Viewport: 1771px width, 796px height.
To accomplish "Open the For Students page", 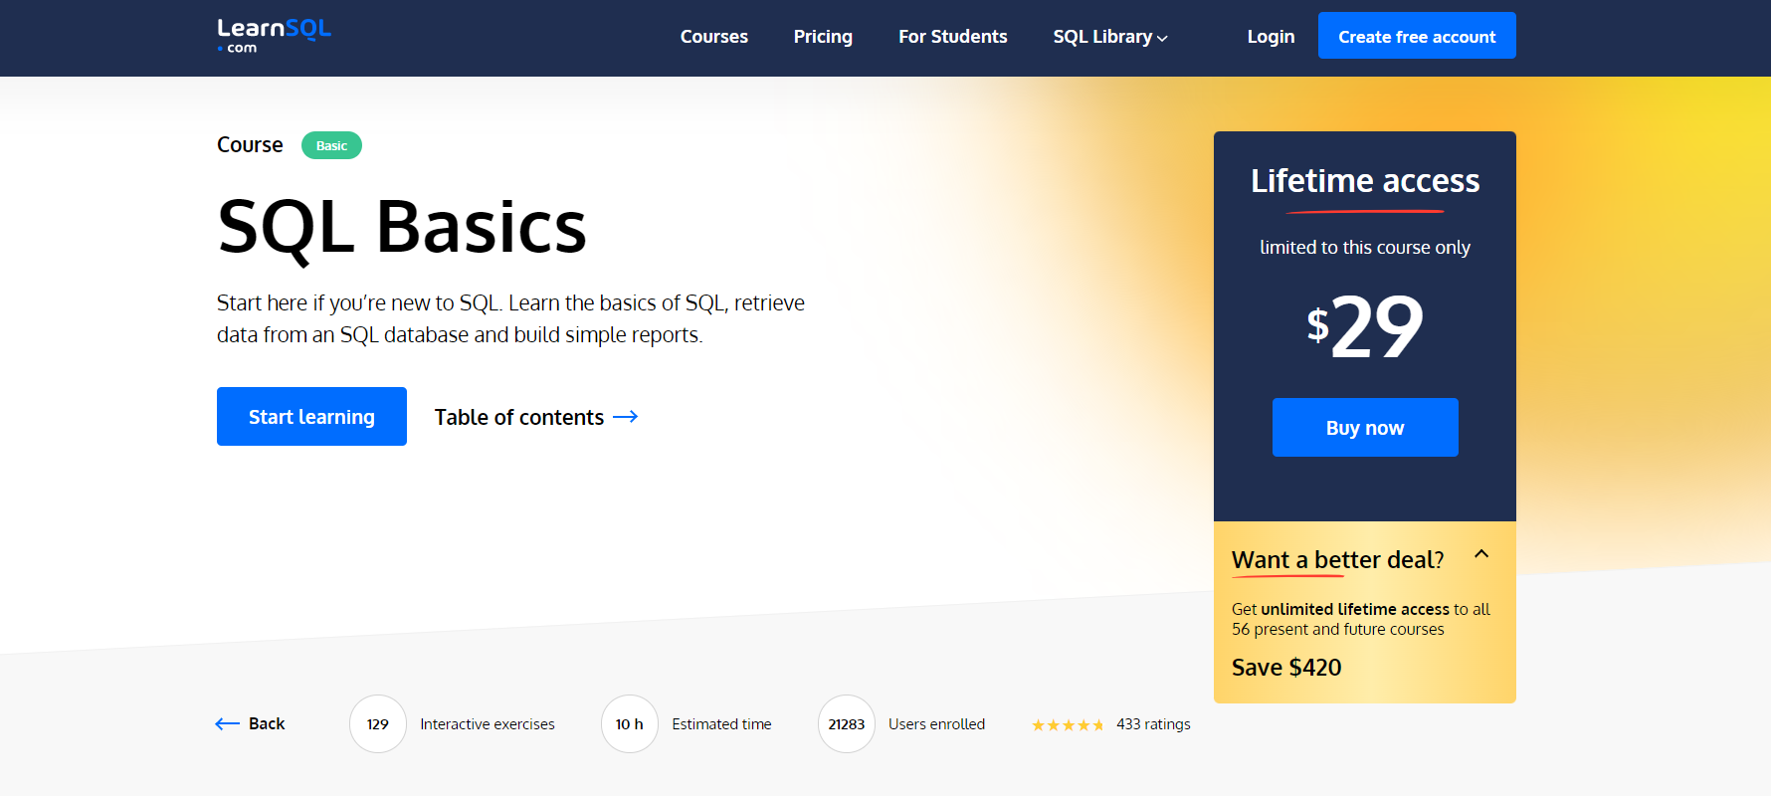I will pyautogui.click(x=953, y=37).
